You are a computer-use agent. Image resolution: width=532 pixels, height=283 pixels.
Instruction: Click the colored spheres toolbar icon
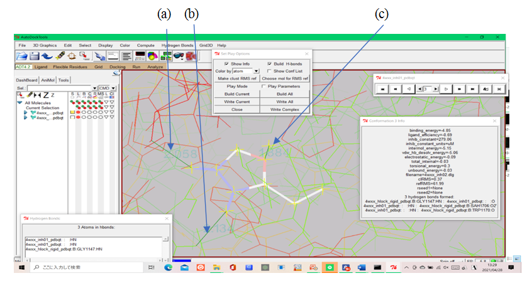pyautogui.click(x=153, y=56)
